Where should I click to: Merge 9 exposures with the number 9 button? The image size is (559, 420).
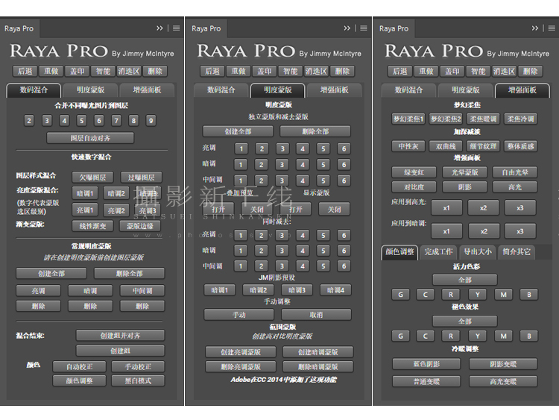point(151,121)
